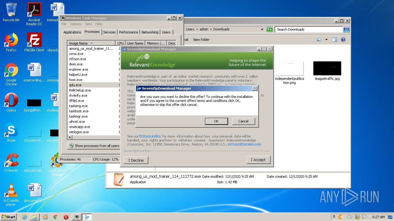Open FileZilla Client desktop icon
394x221 pixels.
[34, 42]
